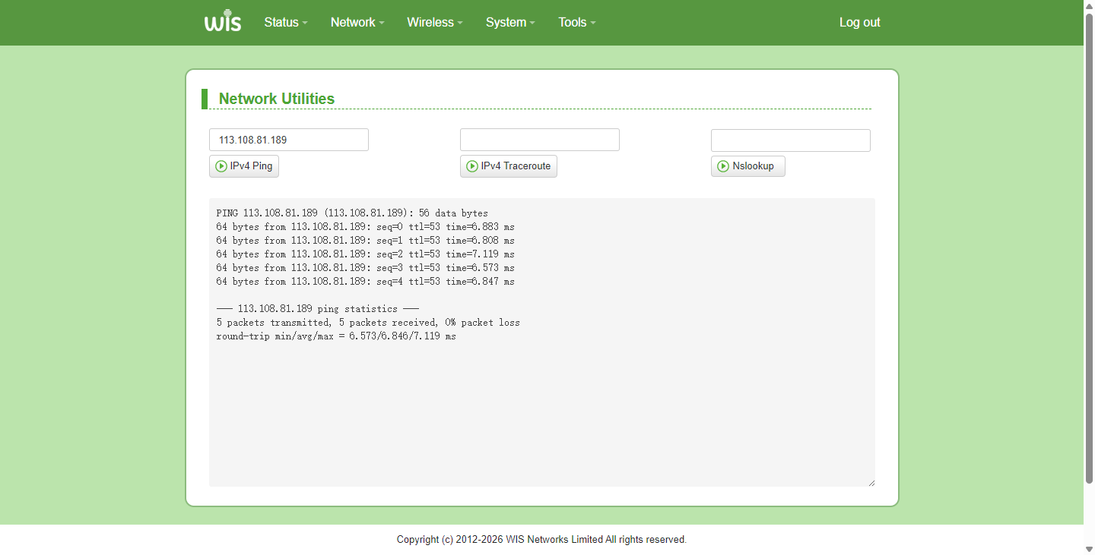Click the copyright notice in the footer

pos(541,540)
